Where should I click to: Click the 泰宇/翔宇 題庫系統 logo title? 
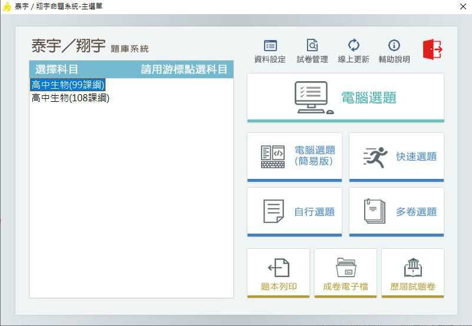(x=90, y=46)
